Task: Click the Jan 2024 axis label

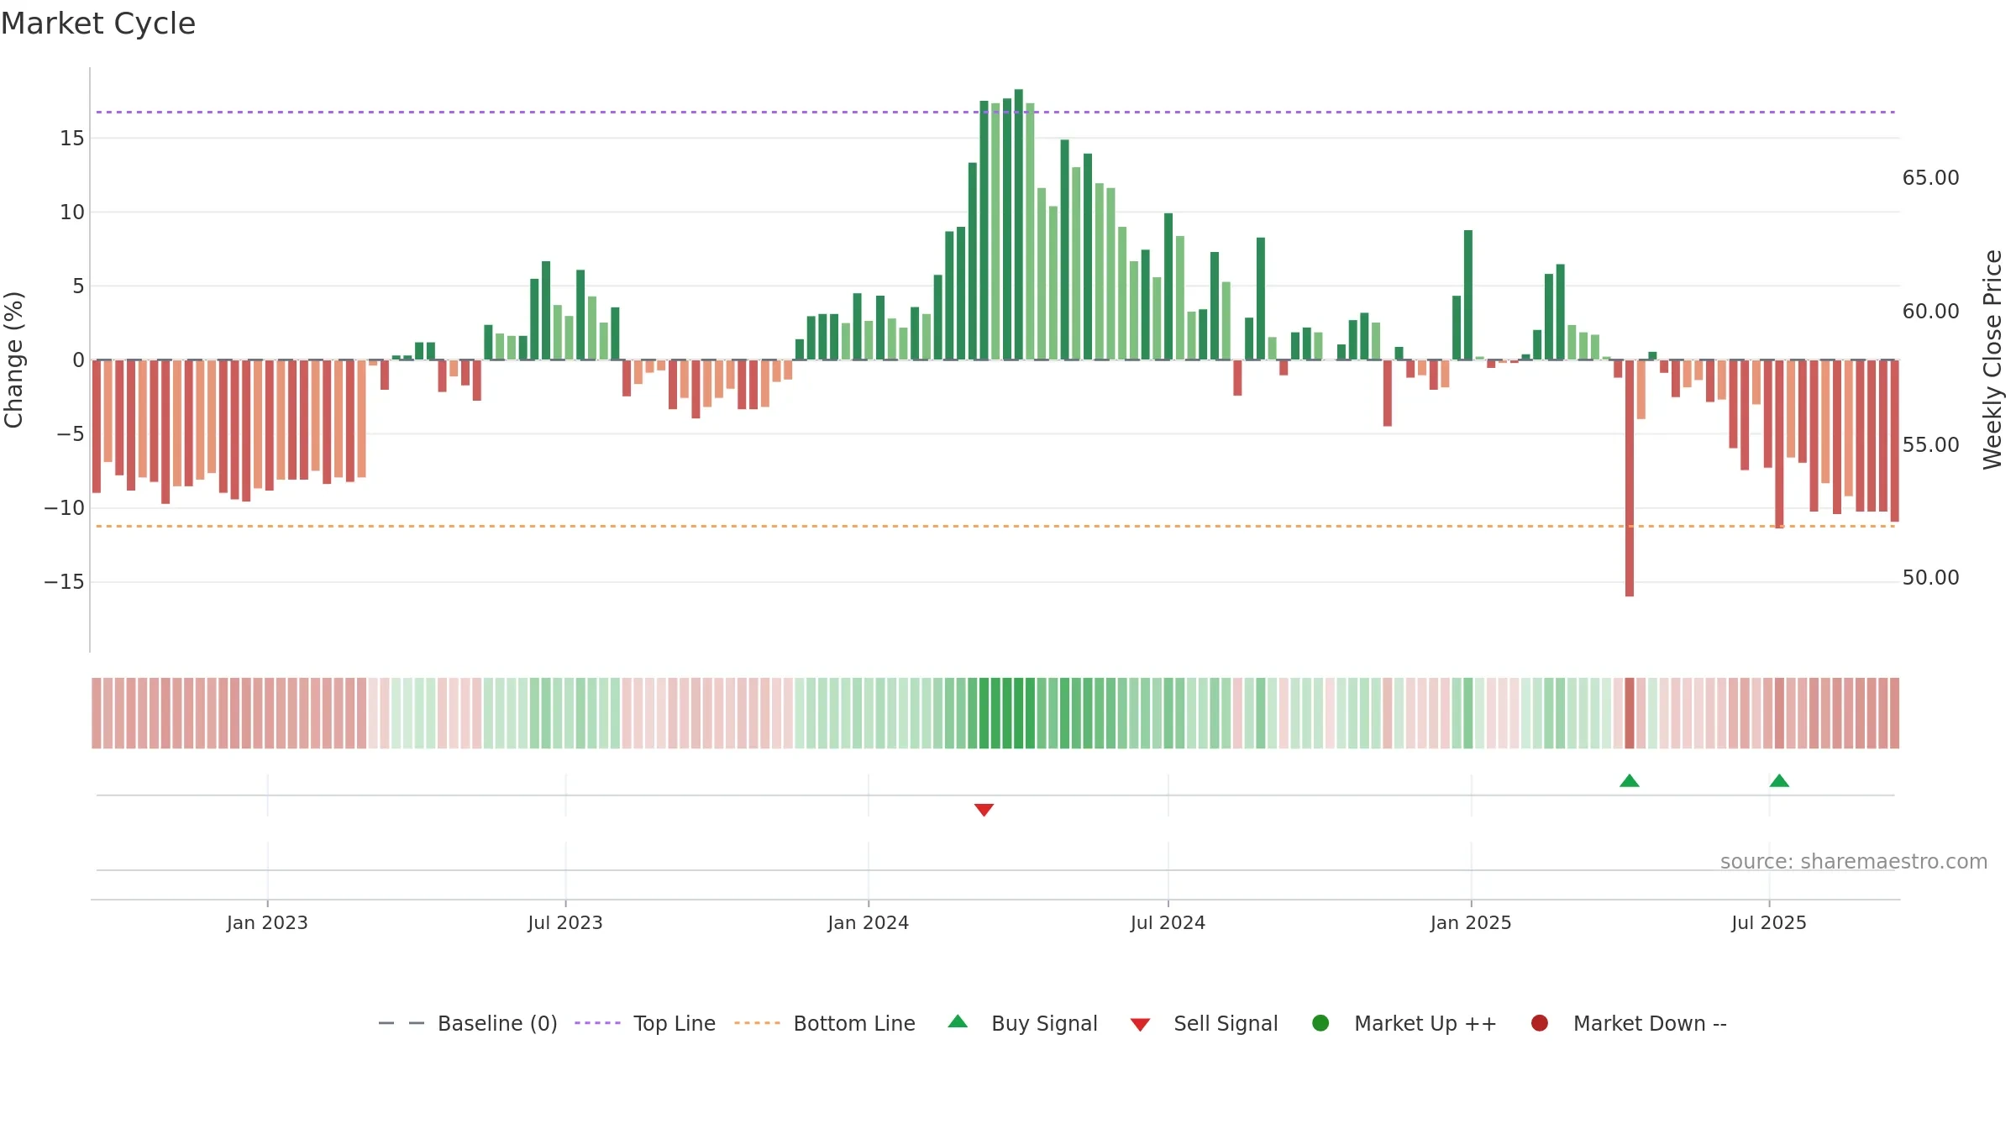Action: pos(868,922)
